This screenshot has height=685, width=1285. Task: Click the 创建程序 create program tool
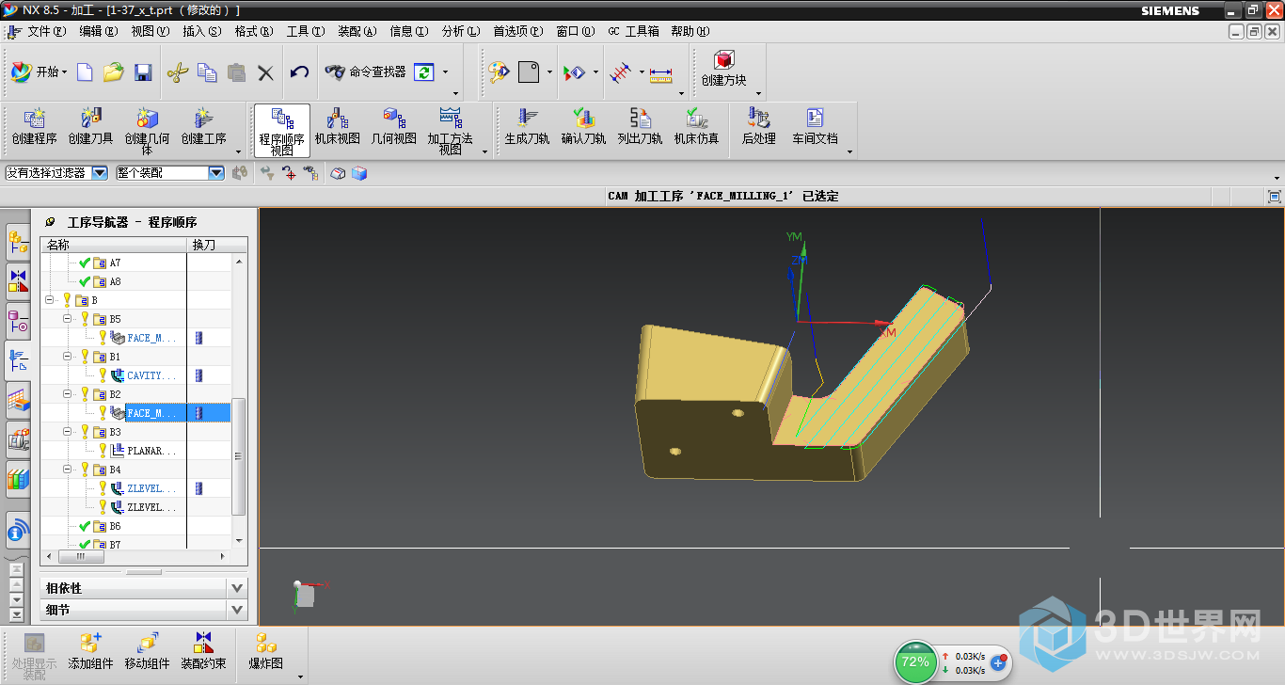[x=35, y=127]
